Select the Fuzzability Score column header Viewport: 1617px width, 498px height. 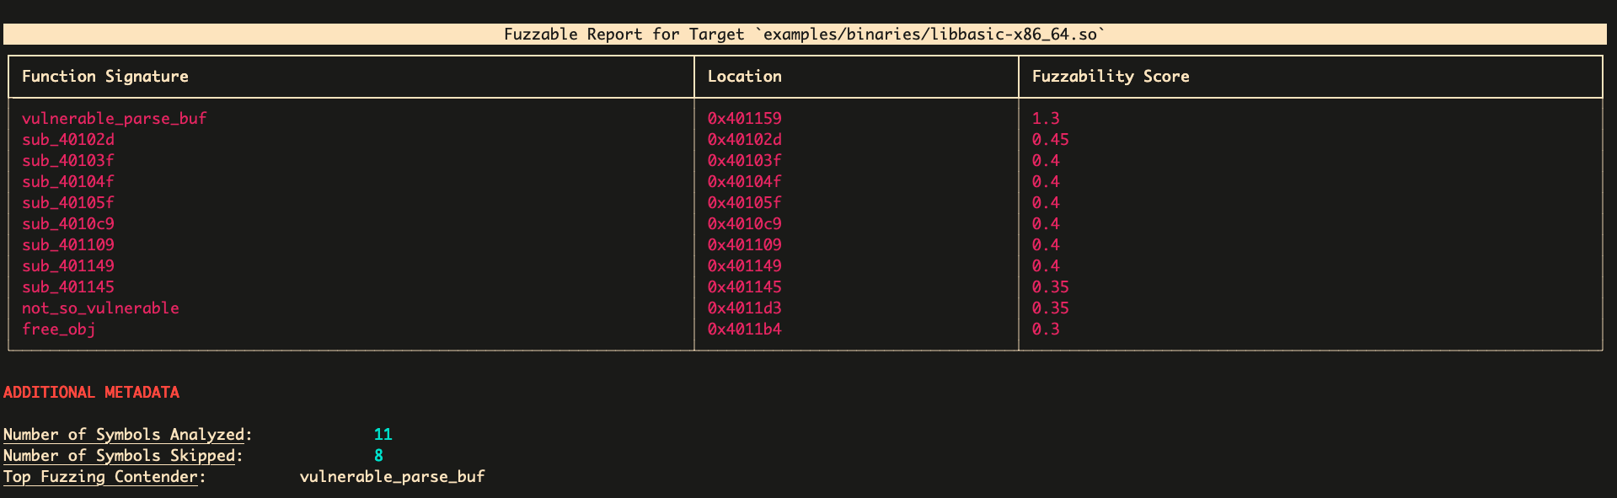tap(1110, 77)
